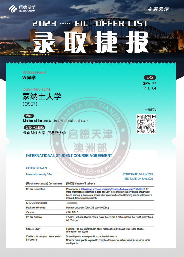Image resolution: width=184 pixels, height=257 pixels.
Task: Click the 'Monash University Offer' text
Action: (x=39, y=174)
